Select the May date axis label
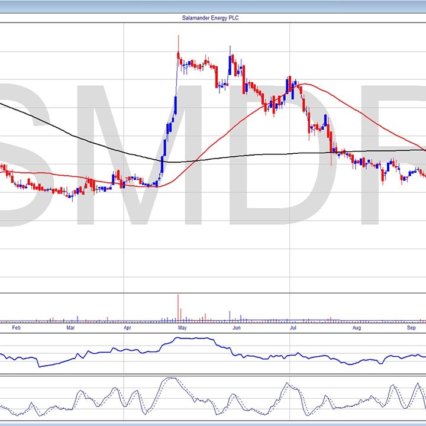The width and height of the screenshot is (426, 426). click(182, 327)
